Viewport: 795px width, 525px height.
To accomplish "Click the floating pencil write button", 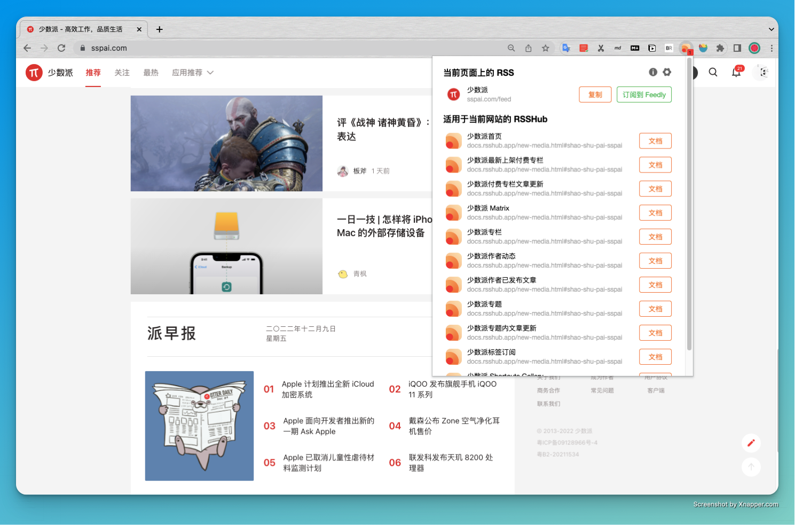I will (751, 443).
